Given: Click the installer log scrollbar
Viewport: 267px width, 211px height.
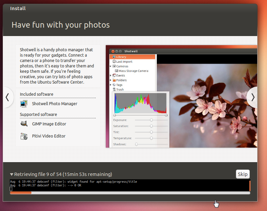Looking at the screenshot, I should pos(250,186).
